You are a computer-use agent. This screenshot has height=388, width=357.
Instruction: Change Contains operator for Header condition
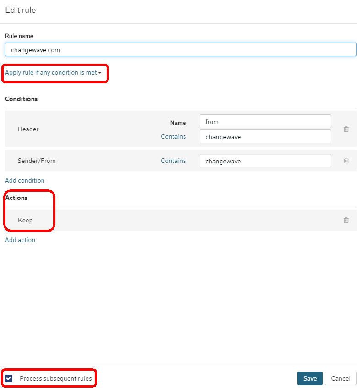[x=173, y=137]
